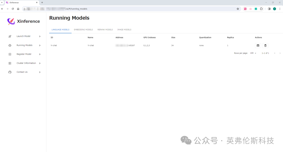The width and height of the screenshot is (283, 152).
Task: Click the Size column header
Action: click(173, 37)
